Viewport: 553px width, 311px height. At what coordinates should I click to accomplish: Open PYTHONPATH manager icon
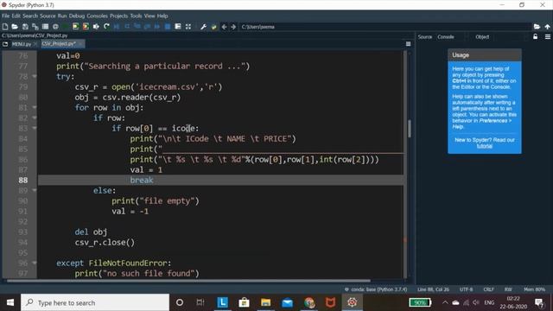tap(213, 27)
